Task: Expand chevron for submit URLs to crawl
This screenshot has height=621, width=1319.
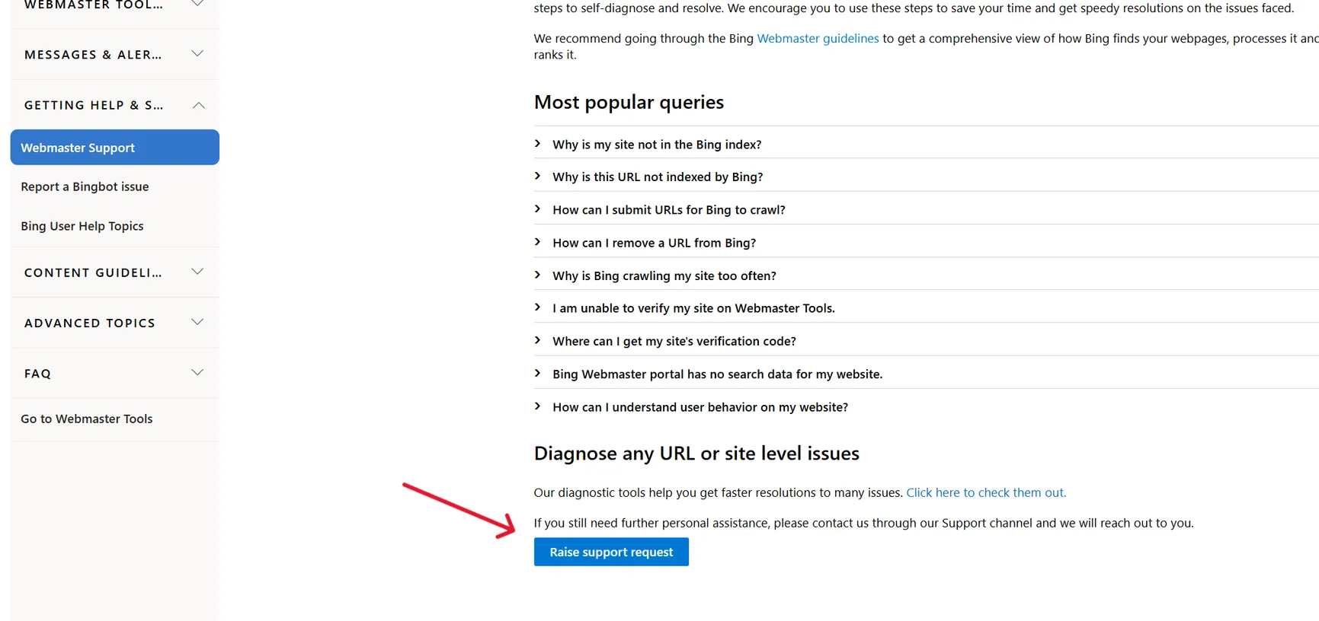Action: click(537, 209)
